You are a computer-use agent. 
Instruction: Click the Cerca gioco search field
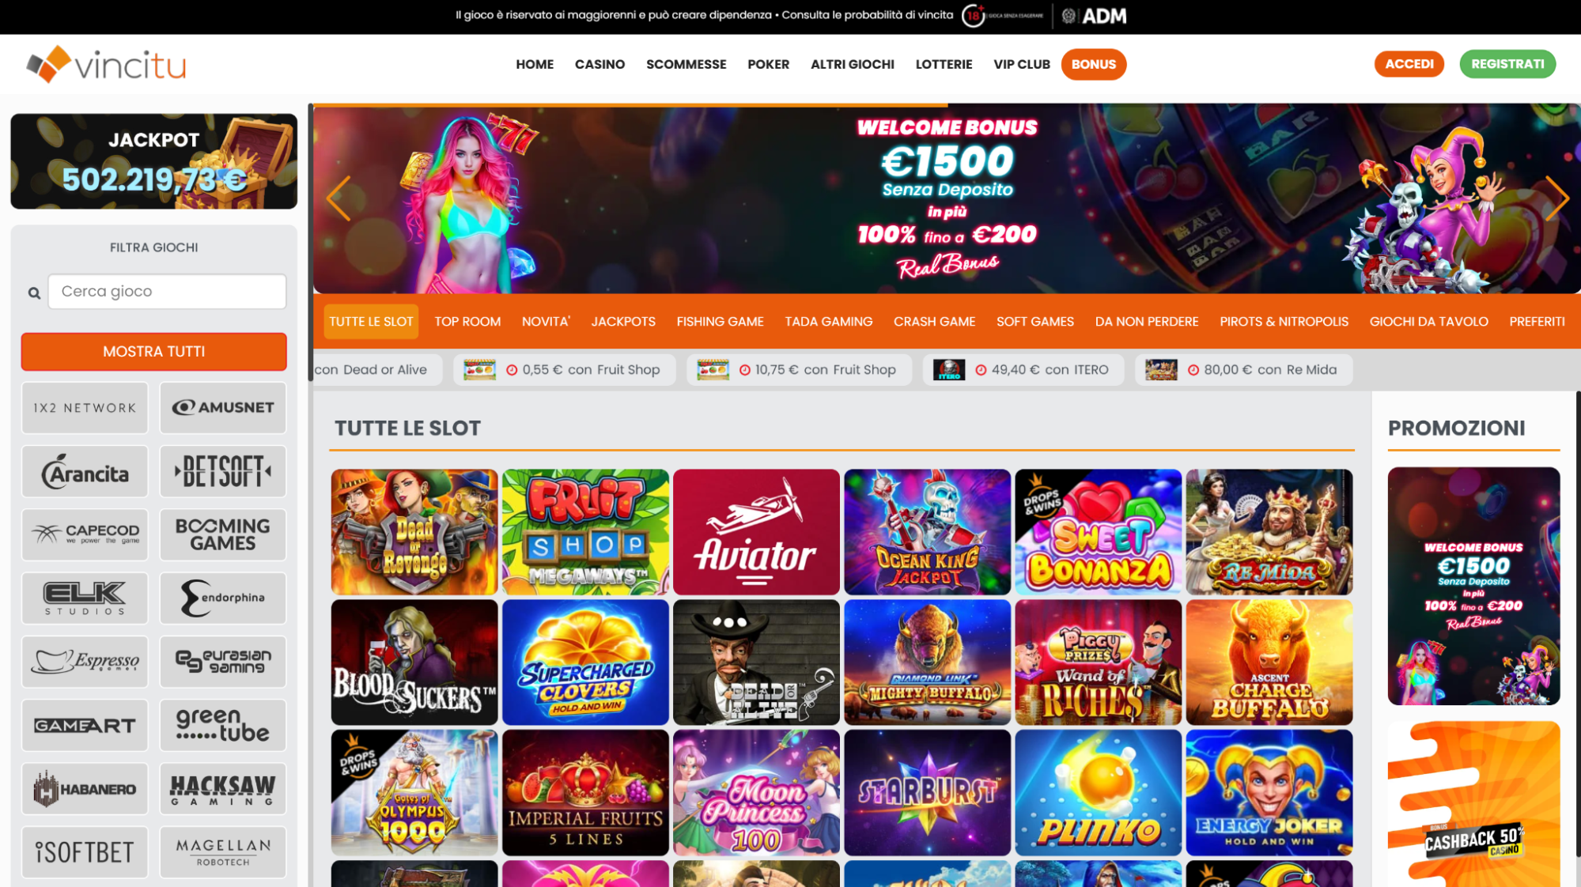(x=167, y=292)
